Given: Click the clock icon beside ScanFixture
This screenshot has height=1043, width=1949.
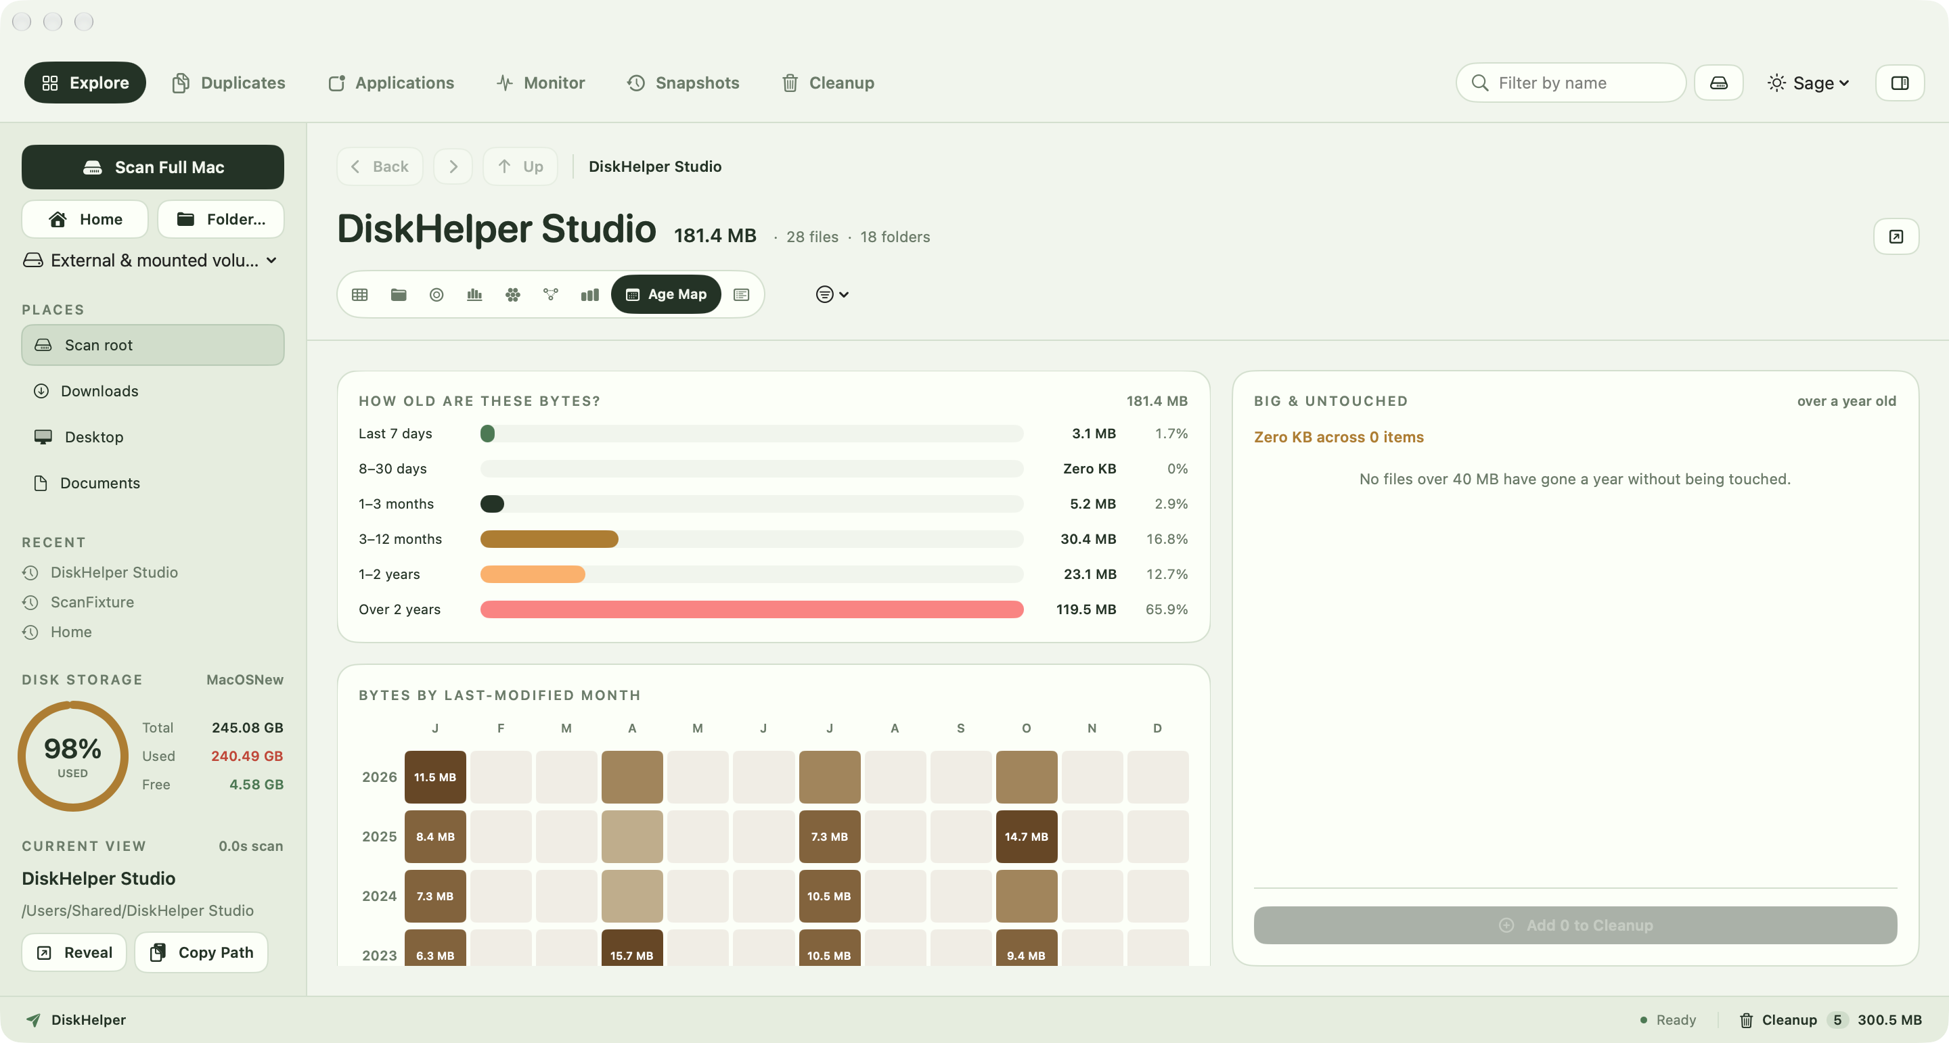Looking at the screenshot, I should coord(30,602).
